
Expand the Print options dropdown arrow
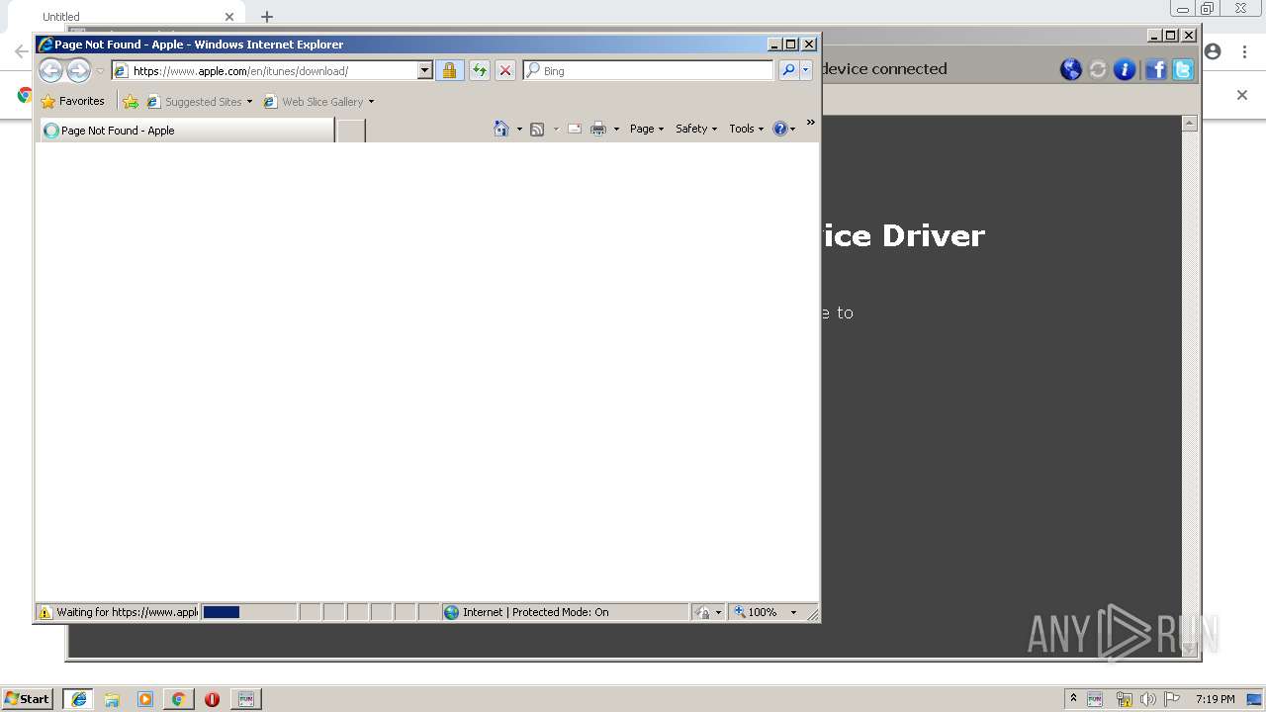tap(616, 129)
